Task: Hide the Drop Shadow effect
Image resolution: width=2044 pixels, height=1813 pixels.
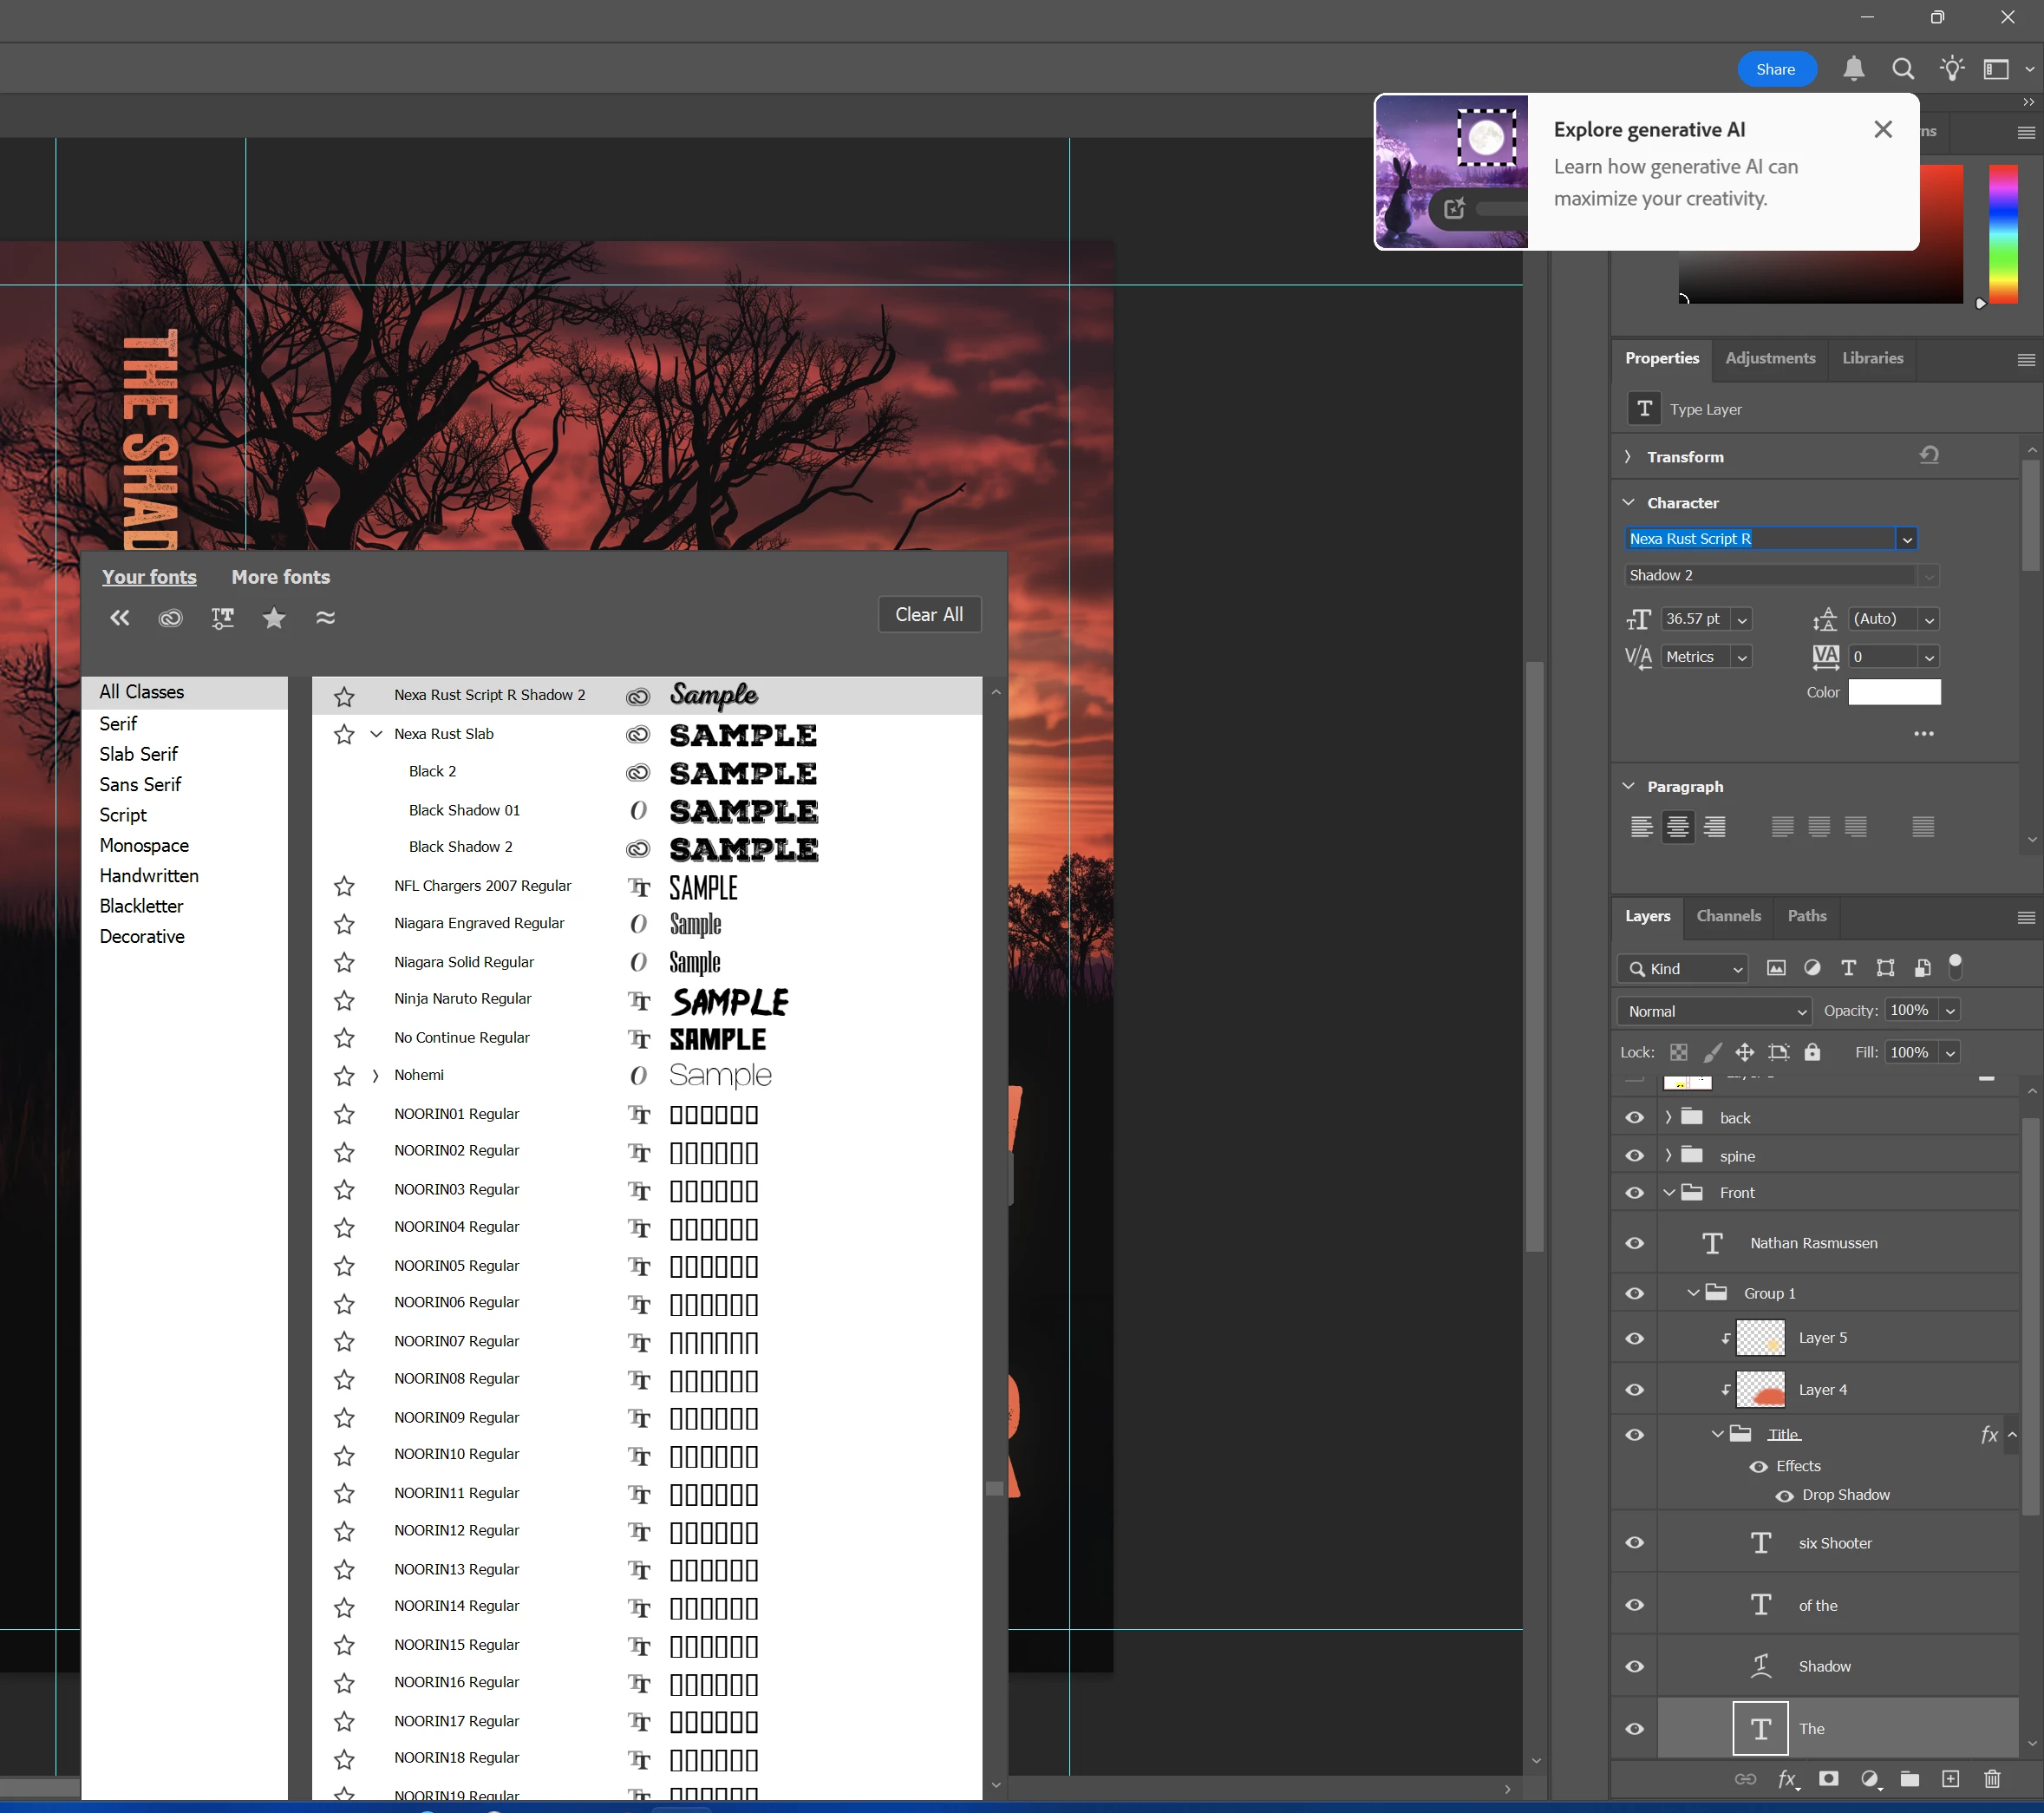Action: pos(1784,1496)
